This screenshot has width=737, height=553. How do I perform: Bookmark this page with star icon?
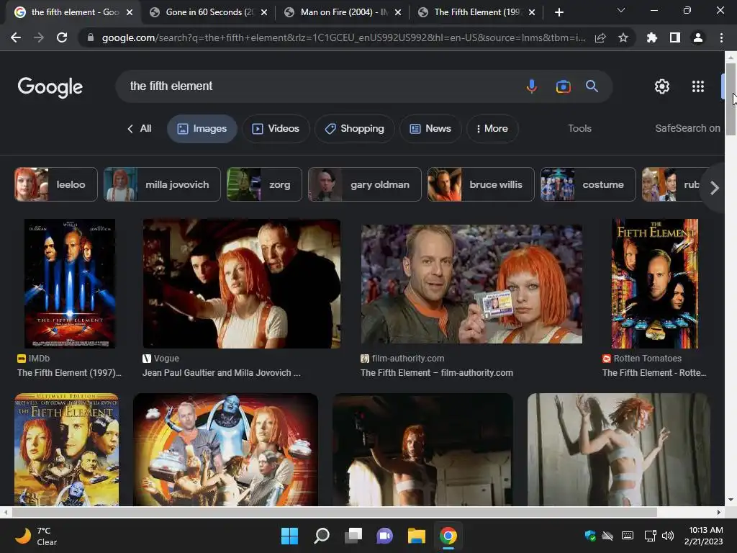(x=623, y=37)
